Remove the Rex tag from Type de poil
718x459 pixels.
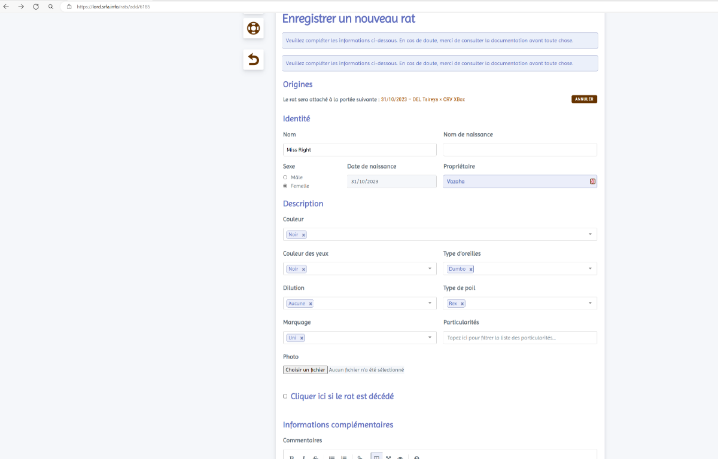(462, 304)
